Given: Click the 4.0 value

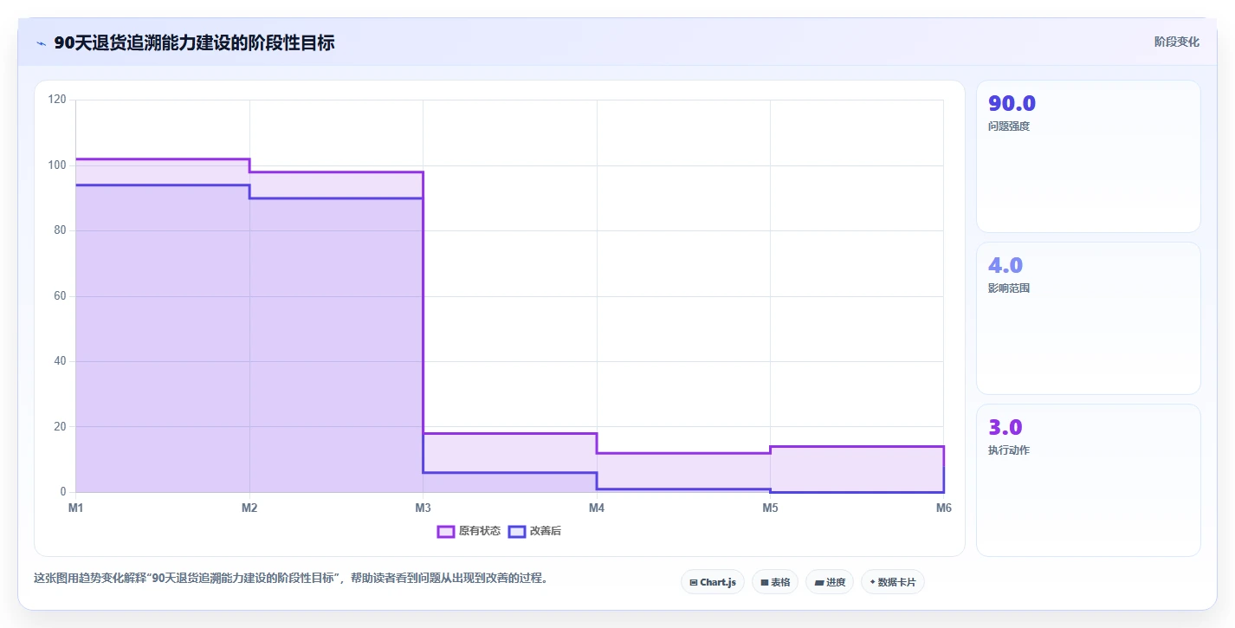Looking at the screenshot, I should 1005,265.
